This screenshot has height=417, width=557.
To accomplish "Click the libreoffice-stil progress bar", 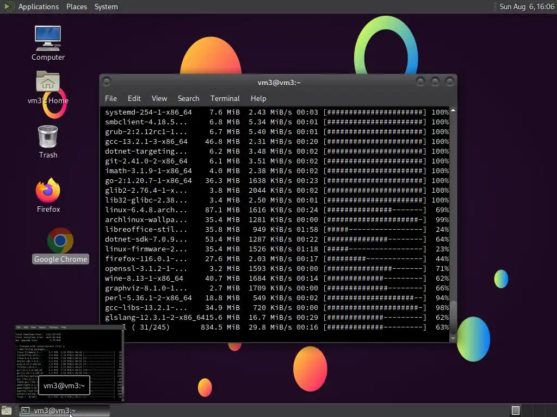I will [x=374, y=230].
